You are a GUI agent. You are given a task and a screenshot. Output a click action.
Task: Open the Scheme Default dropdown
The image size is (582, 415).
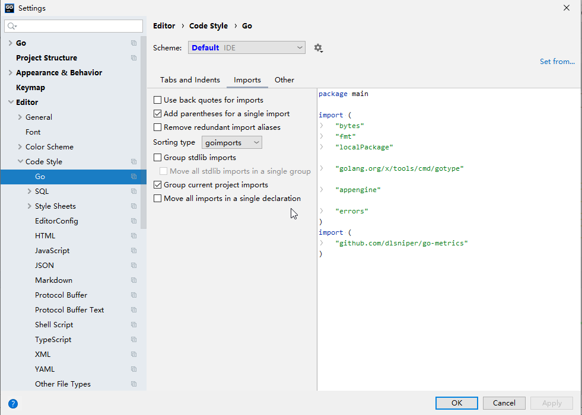[246, 47]
